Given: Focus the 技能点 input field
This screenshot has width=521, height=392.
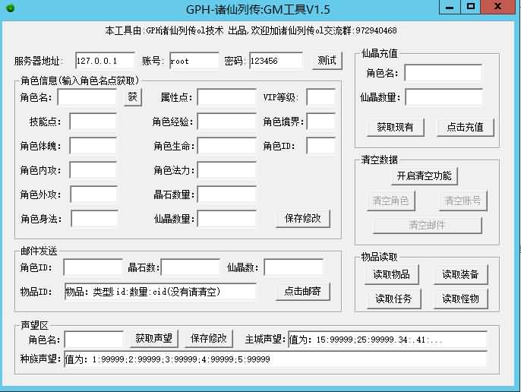Looking at the screenshot, I should [x=93, y=122].
